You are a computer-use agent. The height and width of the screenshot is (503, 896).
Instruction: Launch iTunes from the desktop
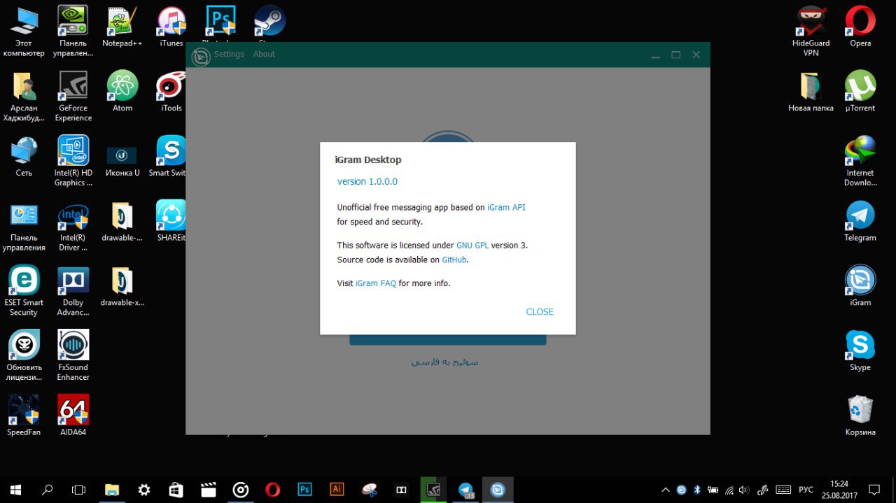(171, 27)
